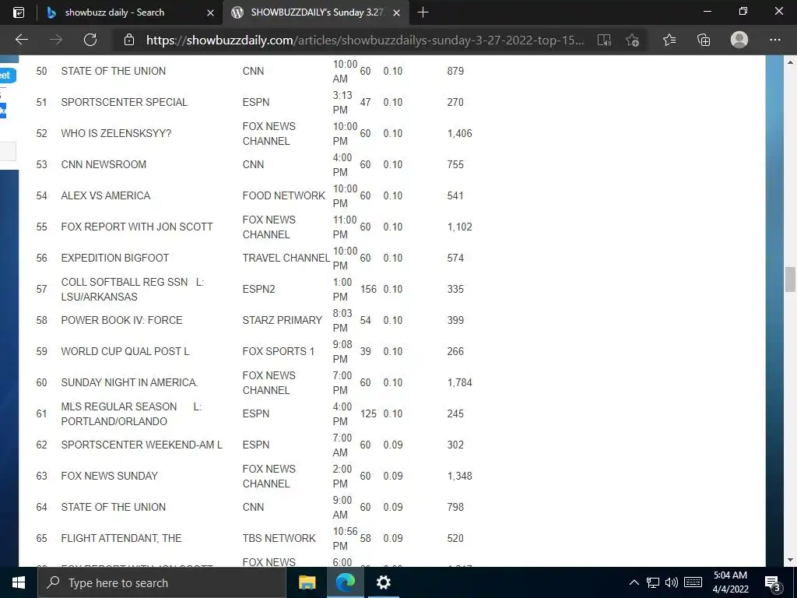Open tab actions menu icon
This screenshot has width=797, height=598.
[x=19, y=12]
